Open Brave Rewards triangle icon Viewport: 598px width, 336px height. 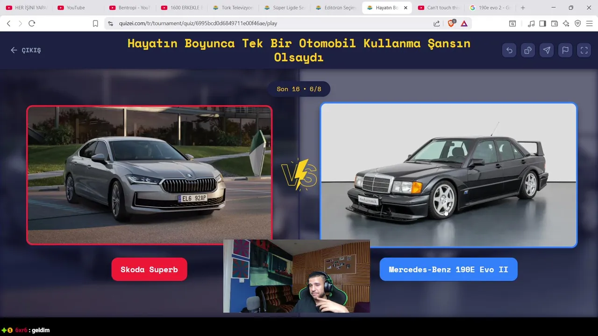point(464,23)
